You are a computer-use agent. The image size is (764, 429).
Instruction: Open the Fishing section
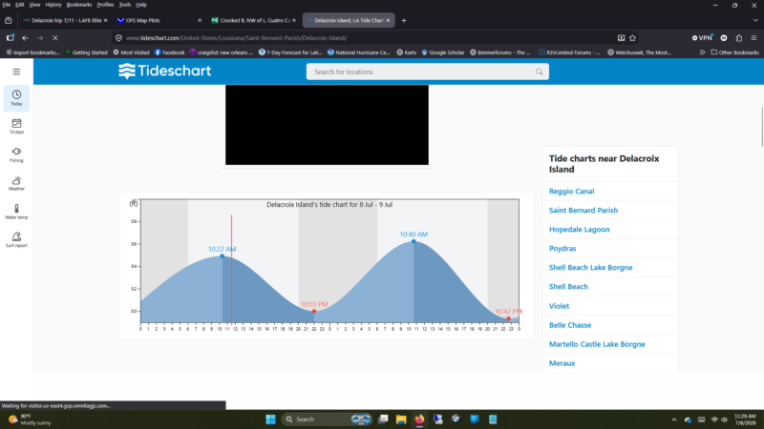pos(16,154)
